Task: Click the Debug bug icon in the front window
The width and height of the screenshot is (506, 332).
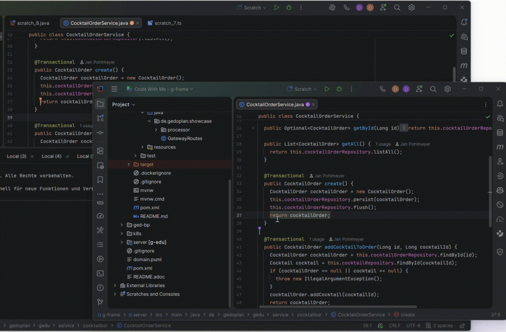Action: pos(339,89)
